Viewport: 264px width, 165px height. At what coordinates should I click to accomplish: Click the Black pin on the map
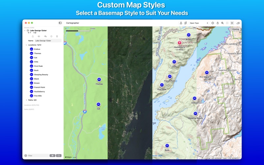click(x=207, y=73)
